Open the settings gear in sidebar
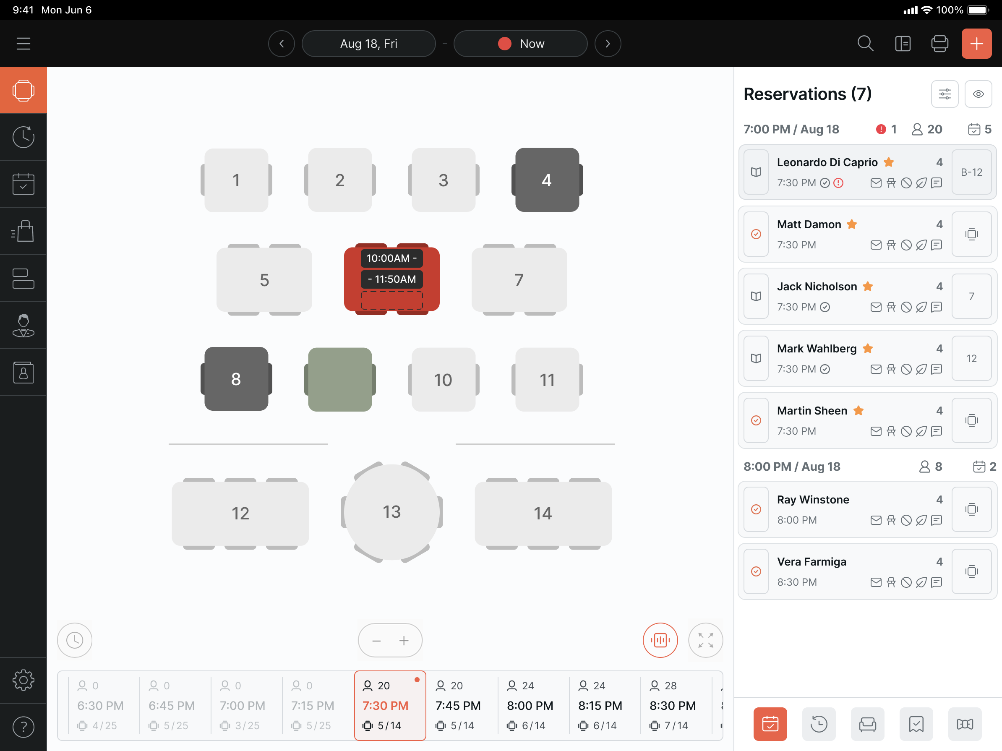Viewport: 1002px width, 751px height. tap(23, 679)
